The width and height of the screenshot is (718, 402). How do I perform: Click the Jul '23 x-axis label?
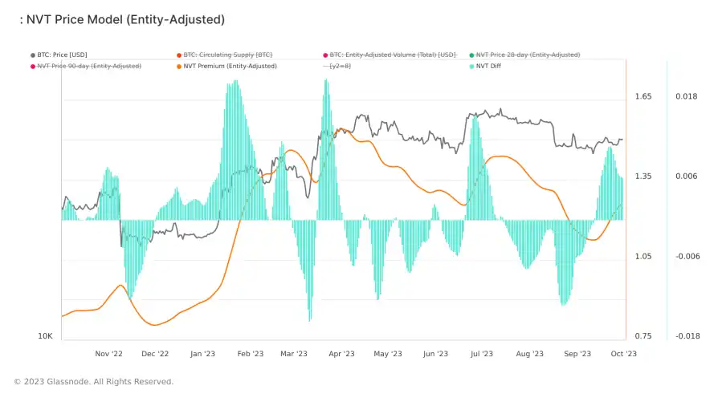[481, 354]
